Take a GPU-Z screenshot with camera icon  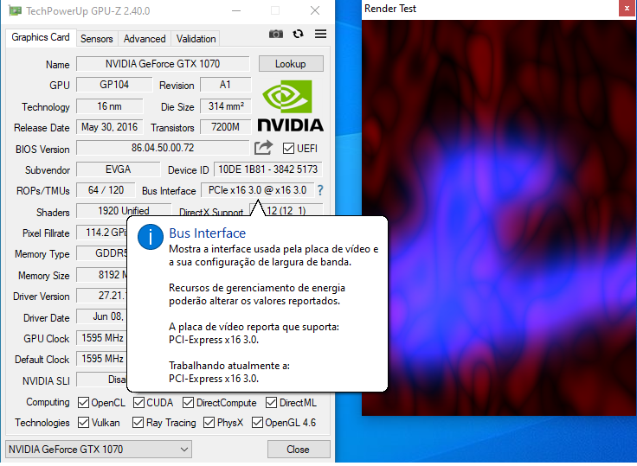tap(276, 34)
